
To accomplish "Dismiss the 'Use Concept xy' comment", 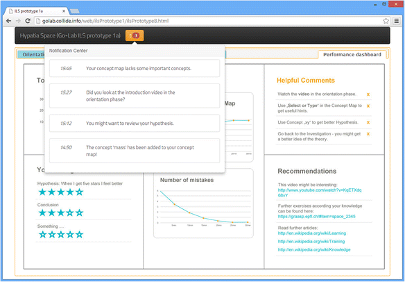I will pyautogui.click(x=368, y=122).
